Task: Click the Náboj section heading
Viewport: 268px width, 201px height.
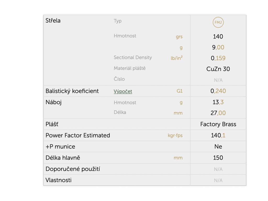Action: 53,102
